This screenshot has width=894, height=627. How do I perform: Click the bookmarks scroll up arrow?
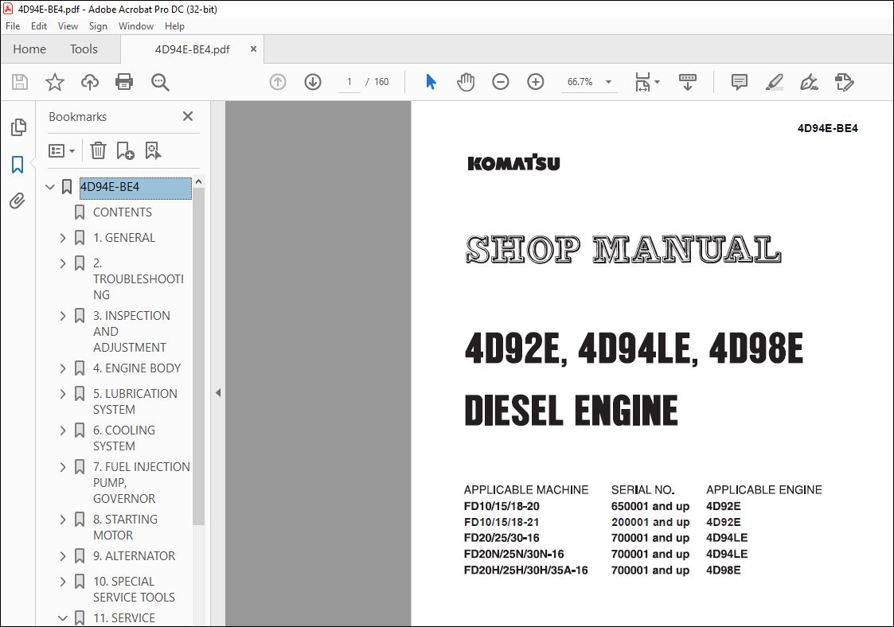point(198,182)
